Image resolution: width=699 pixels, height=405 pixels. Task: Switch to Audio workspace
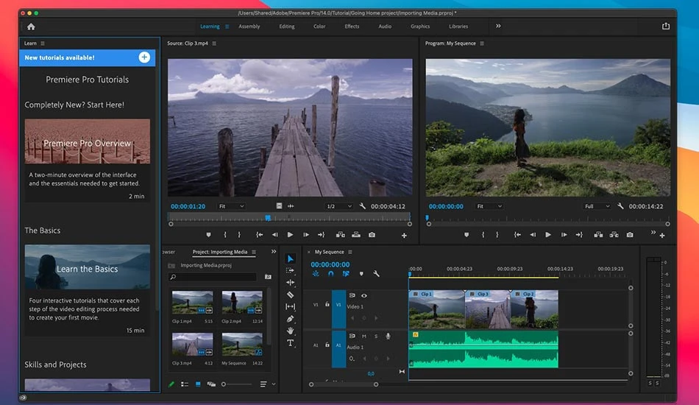click(x=385, y=27)
